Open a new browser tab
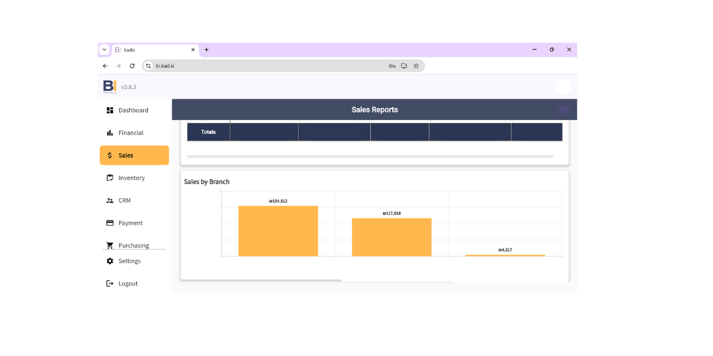Viewport: 713px width, 356px height. (207, 50)
